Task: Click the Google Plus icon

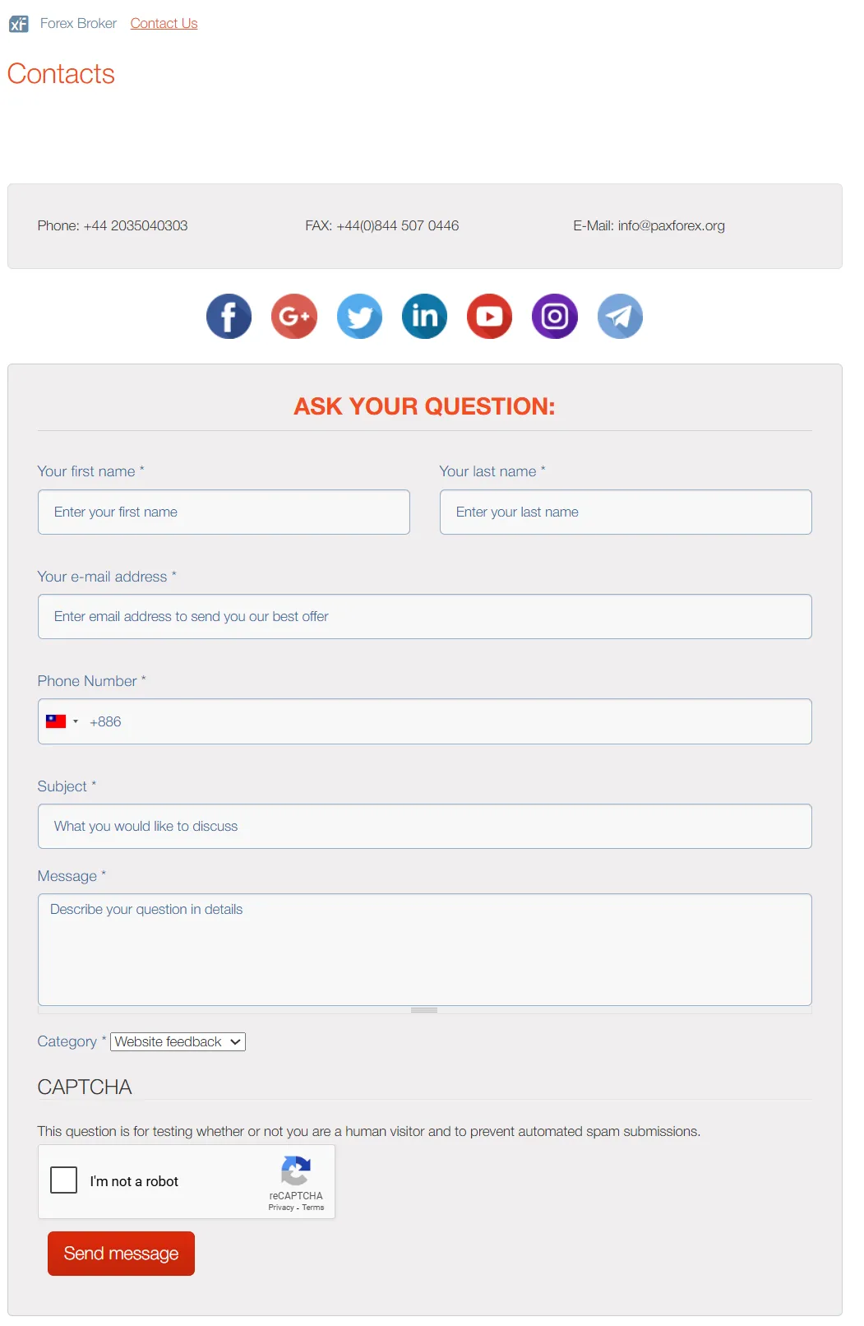Action: coord(294,317)
